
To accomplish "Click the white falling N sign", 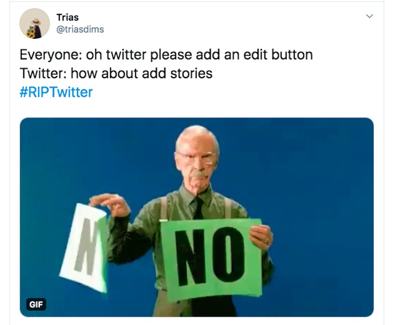I will [x=84, y=247].
